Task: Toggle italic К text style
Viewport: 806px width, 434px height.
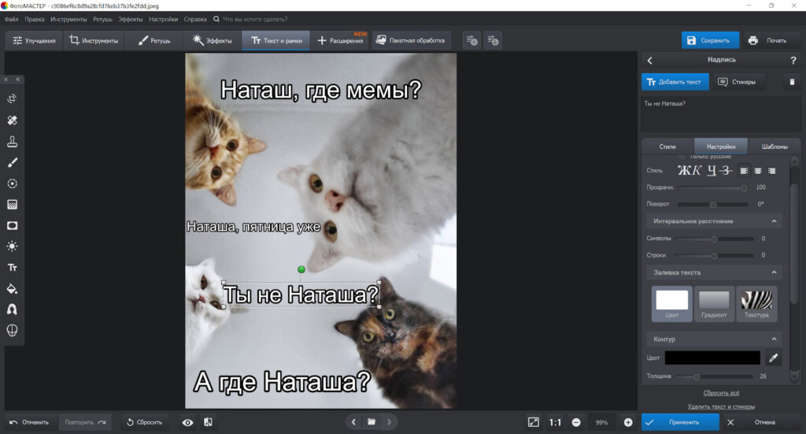Action: click(696, 171)
